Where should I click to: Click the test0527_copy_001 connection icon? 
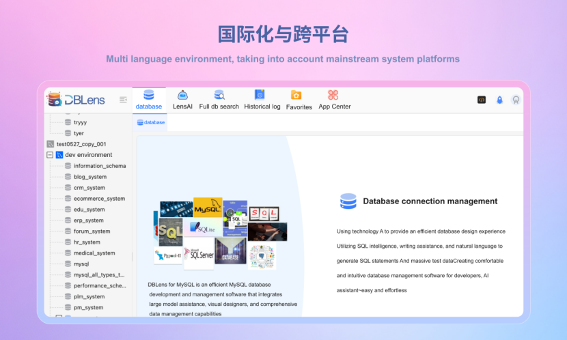[51, 144]
